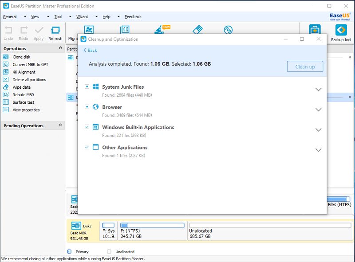Open the View menu
This screenshot has width=355, height=262.
35,16
